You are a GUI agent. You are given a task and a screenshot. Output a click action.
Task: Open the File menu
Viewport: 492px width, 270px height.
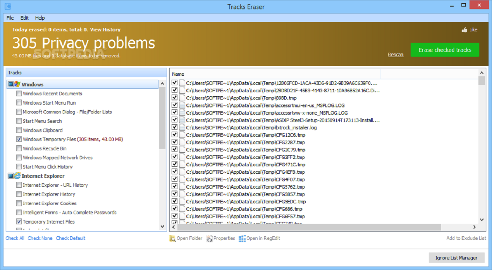(x=10, y=18)
